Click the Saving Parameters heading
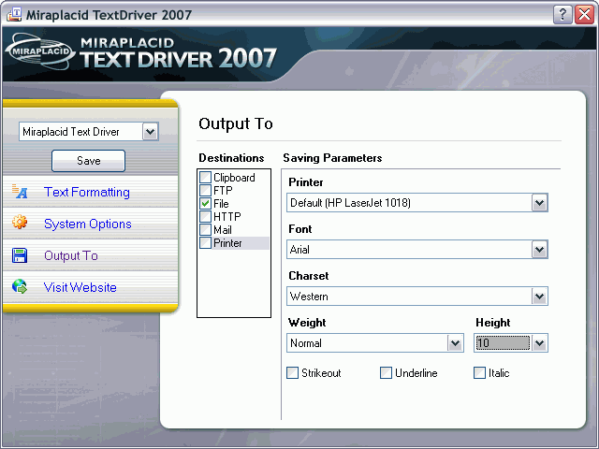 332,158
